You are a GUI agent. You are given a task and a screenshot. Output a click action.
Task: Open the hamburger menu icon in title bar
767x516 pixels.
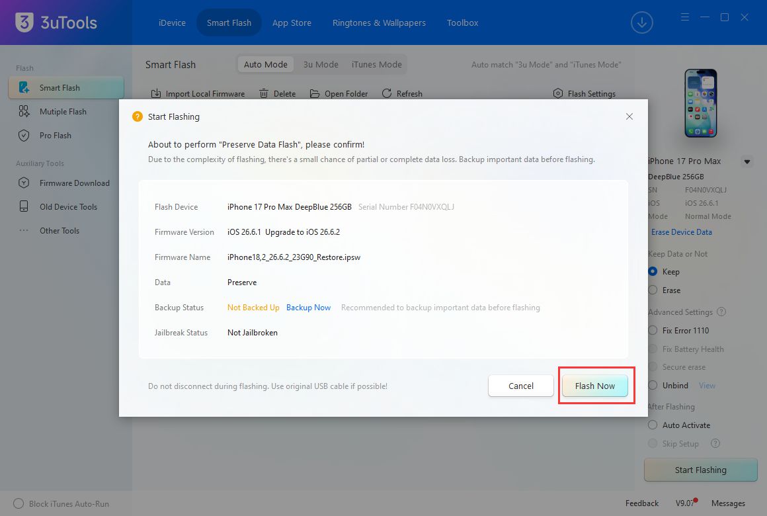coord(685,17)
